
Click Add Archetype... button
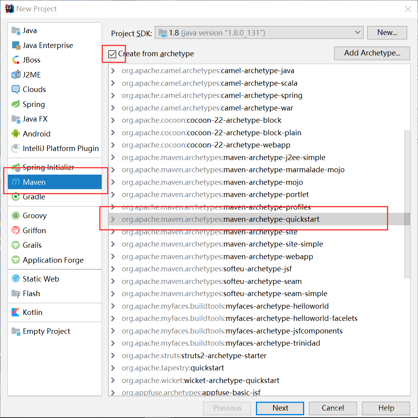372,53
